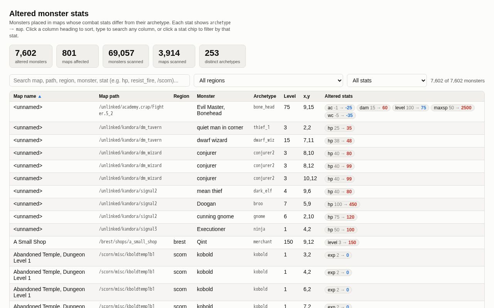The image size is (494, 308).
Task: Filter by the 'wc -5 → -35' chip
Action: click(x=340, y=115)
